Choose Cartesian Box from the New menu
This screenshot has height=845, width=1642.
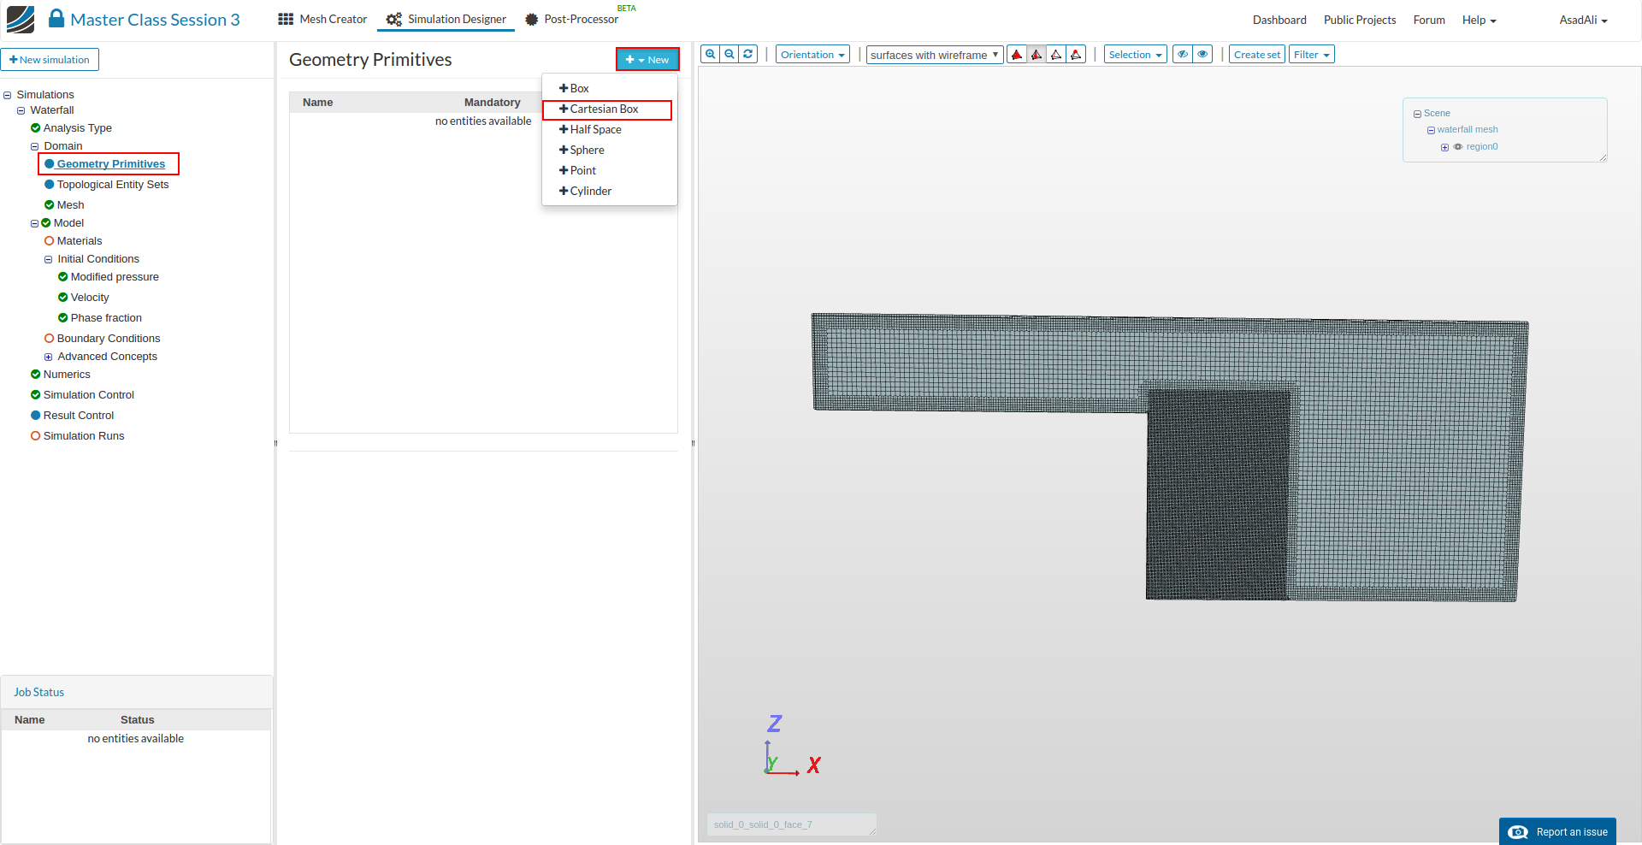tap(605, 109)
